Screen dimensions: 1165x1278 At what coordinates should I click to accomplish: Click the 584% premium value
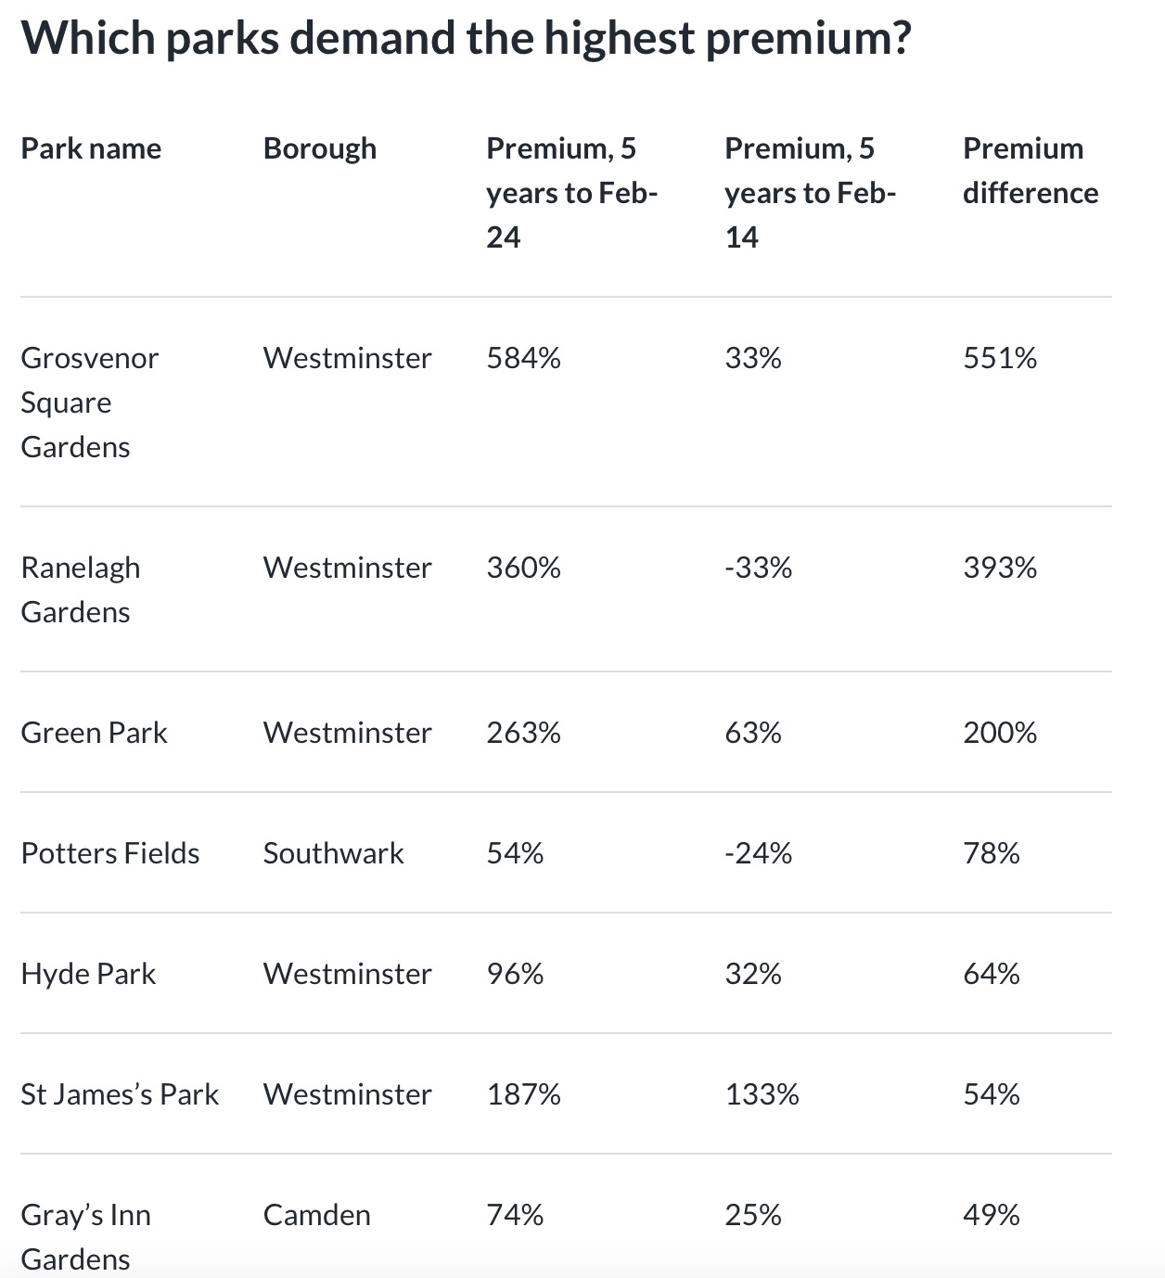coord(524,358)
